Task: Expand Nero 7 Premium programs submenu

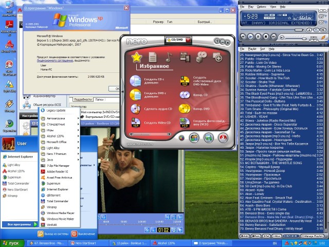Action: pos(60,154)
